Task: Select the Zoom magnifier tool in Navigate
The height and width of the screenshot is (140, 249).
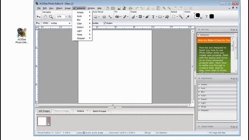Action: pyautogui.click(x=51, y=16)
